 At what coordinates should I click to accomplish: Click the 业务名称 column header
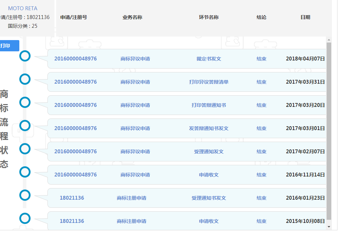tap(132, 17)
